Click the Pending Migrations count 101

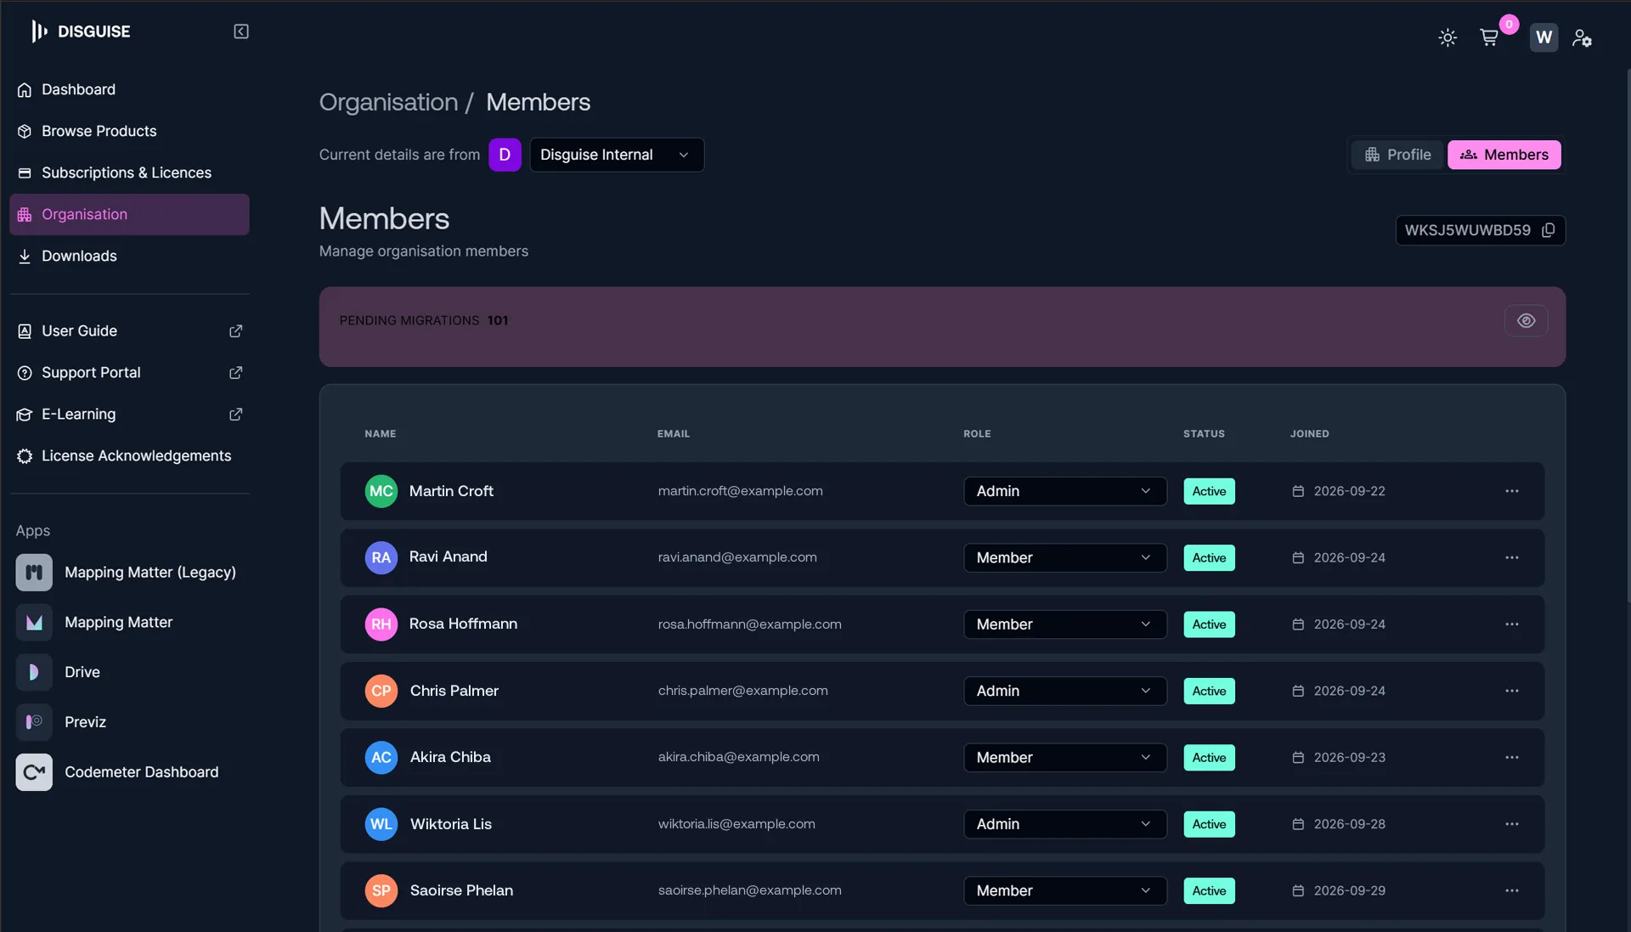coord(498,320)
